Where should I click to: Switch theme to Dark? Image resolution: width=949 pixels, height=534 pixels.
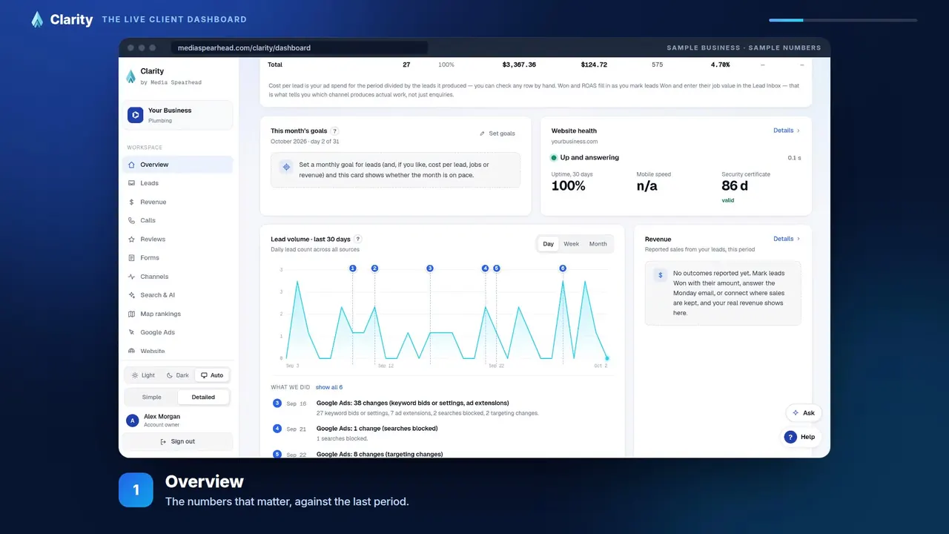[177, 375]
